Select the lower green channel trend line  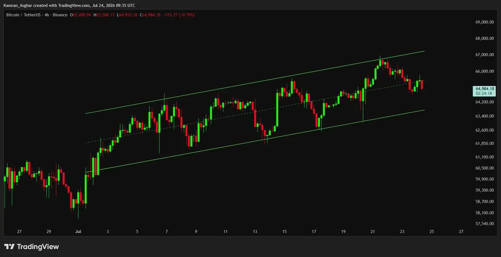click(255, 141)
